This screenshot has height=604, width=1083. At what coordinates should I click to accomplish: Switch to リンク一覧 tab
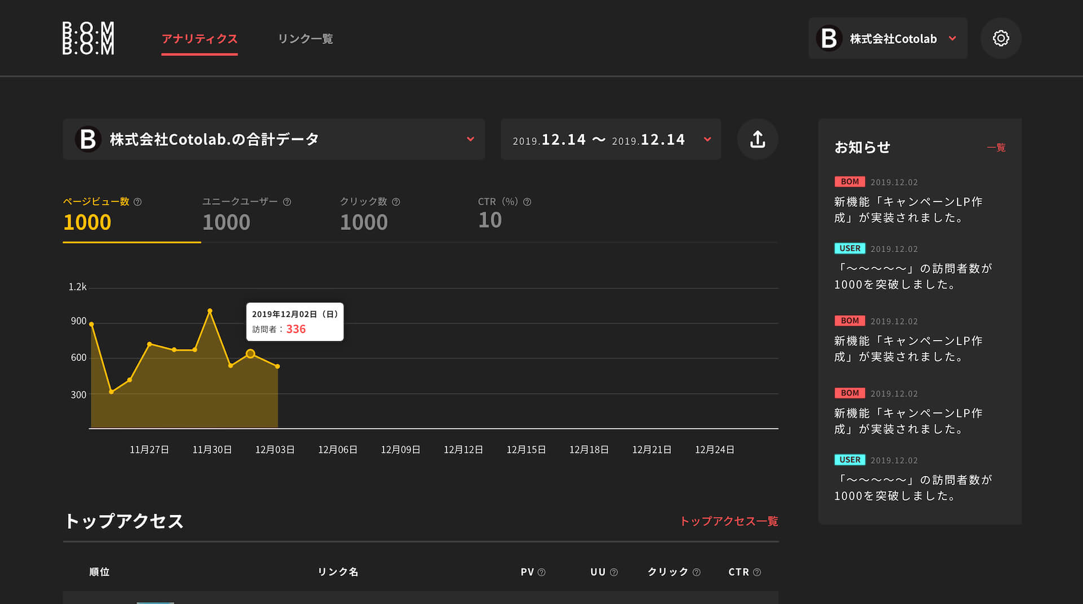click(x=305, y=39)
